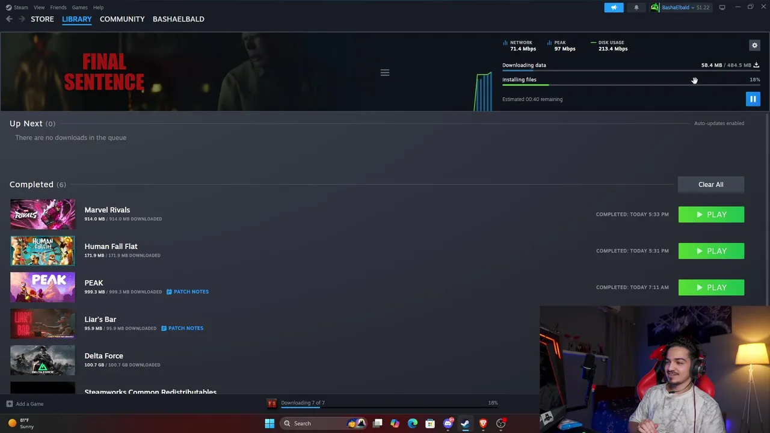Click the PEAK thumbnail
The width and height of the screenshot is (770, 433).
click(43, 287)
